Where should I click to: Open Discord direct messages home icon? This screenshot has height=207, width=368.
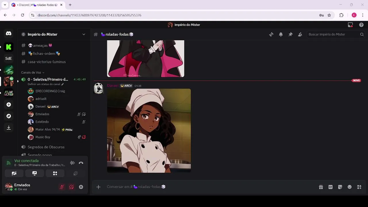tap(9, 34)
